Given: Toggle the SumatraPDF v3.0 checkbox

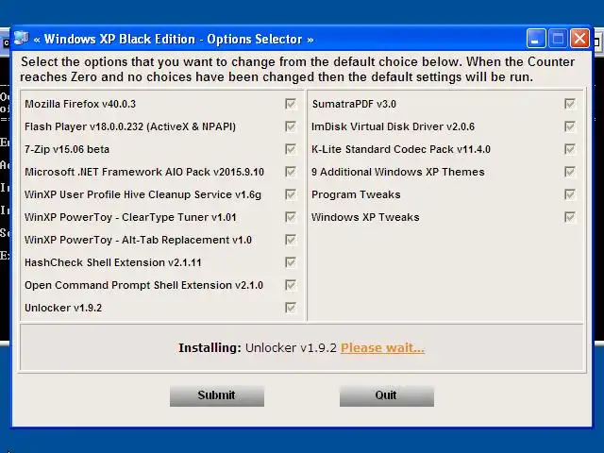Looking at the screenshot, I should click(x=570, y=104).
